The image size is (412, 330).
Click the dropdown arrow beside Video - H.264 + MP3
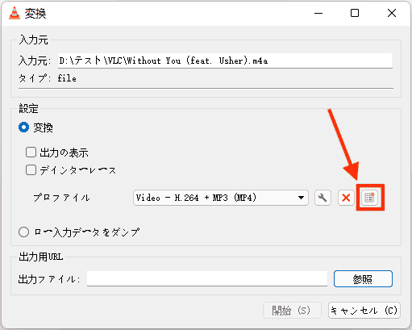(301, 198)
